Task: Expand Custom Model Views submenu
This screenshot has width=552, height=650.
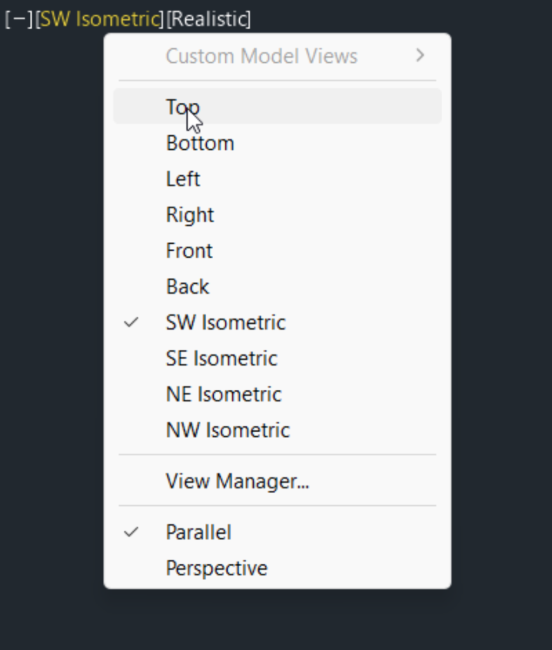Action: (261, 56)
